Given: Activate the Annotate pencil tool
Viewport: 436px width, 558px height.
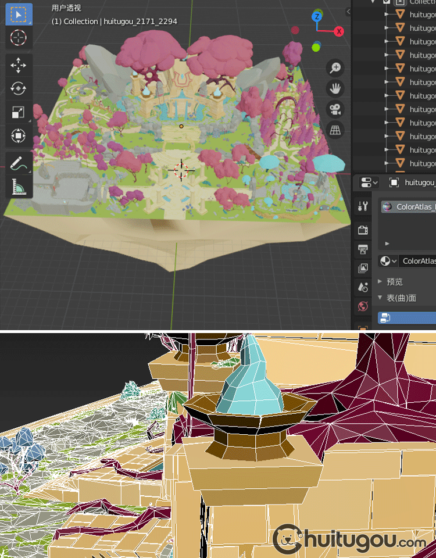Looking at the screenshot, I should coord(19,163).
